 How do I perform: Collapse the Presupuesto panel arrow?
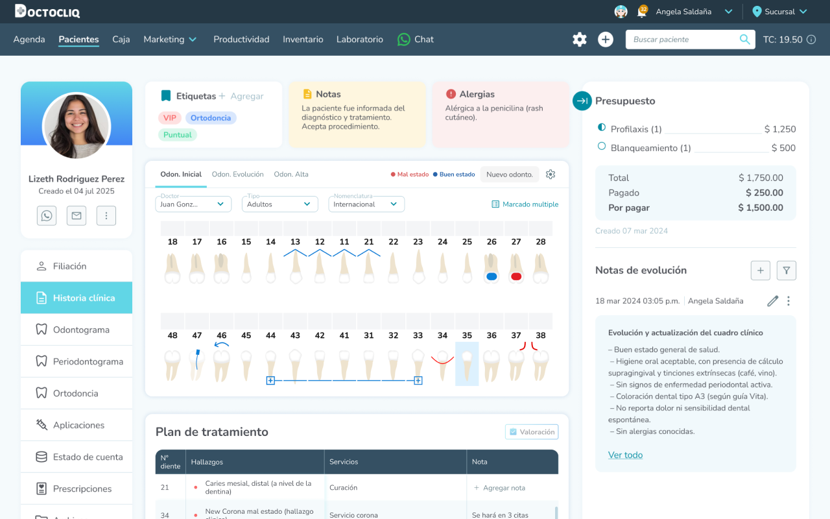[x=582, y=101]
